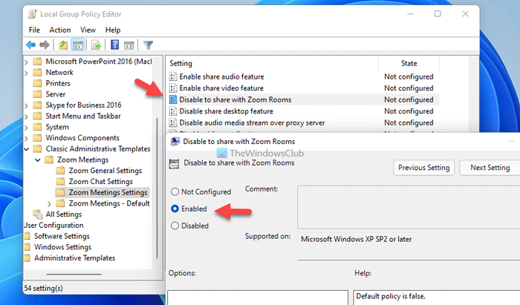Viewport: 520px width, 305px height.
Task: Open the View menu
Action: coord(88,30)
